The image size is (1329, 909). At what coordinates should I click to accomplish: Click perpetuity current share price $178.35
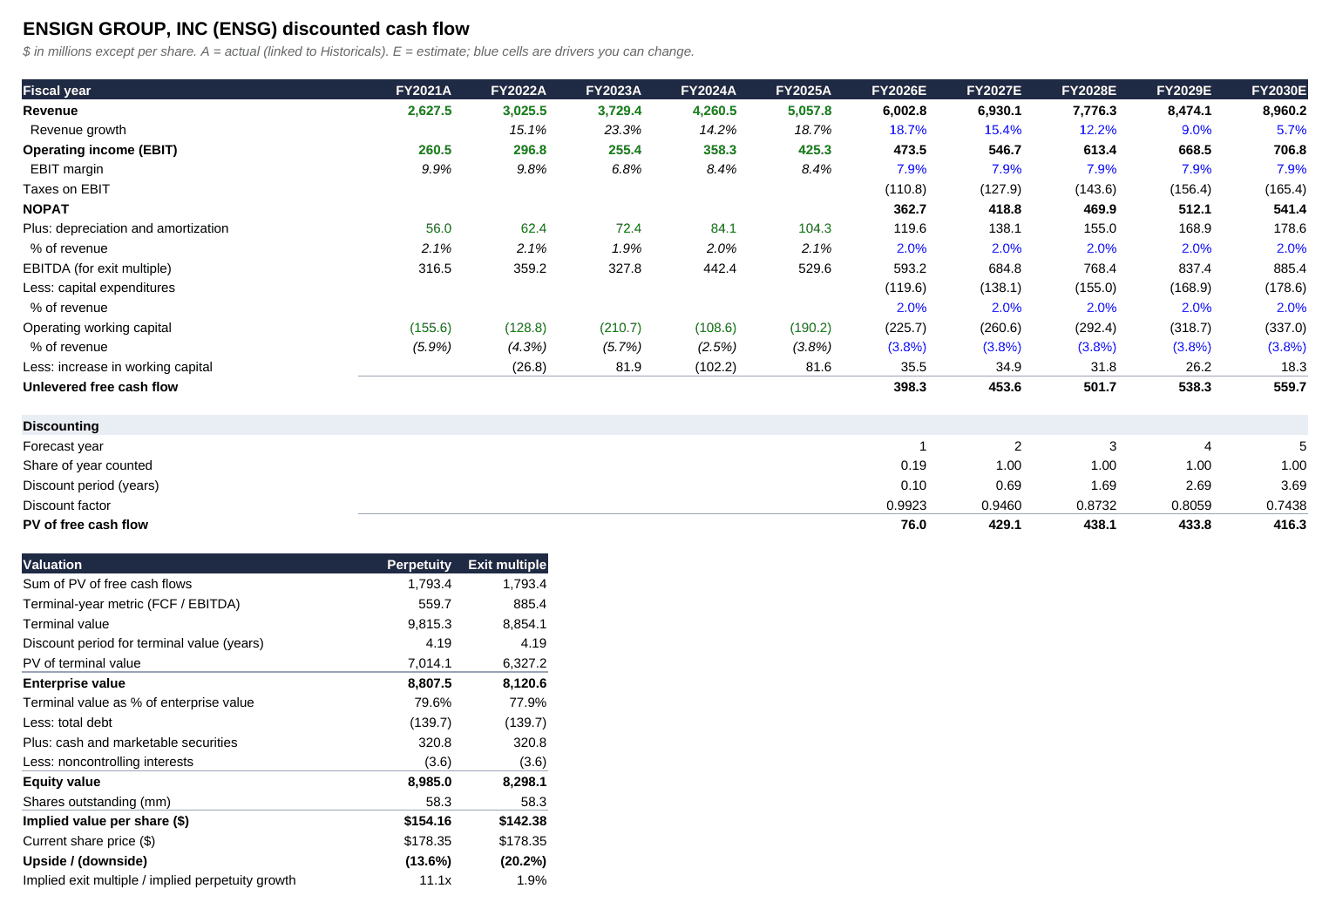[x=428, y=841]
